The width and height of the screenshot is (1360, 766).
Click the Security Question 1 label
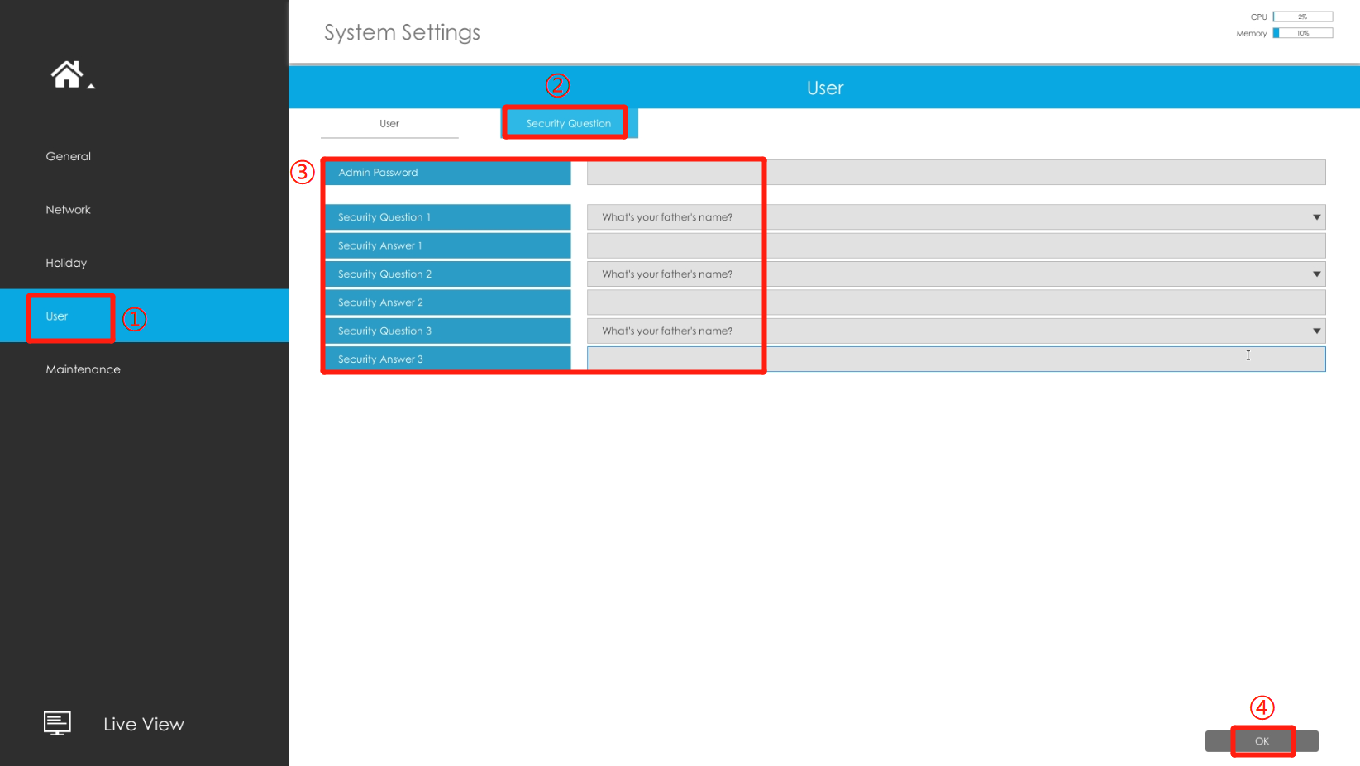[447, 217]
